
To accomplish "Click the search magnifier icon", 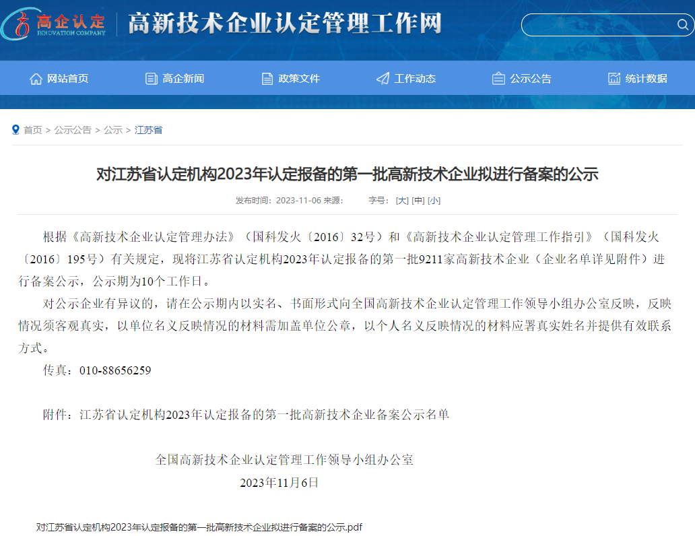I will click(x=682, y=26).
